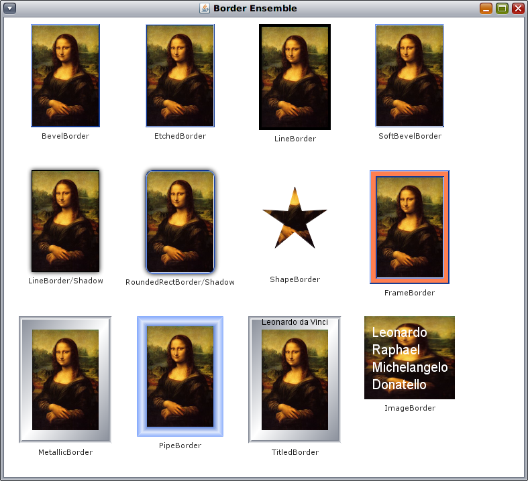Click the BevelBorder Mona Lisa thumbnail
Viewport: 528px width, 481px height.
point(65,76)
